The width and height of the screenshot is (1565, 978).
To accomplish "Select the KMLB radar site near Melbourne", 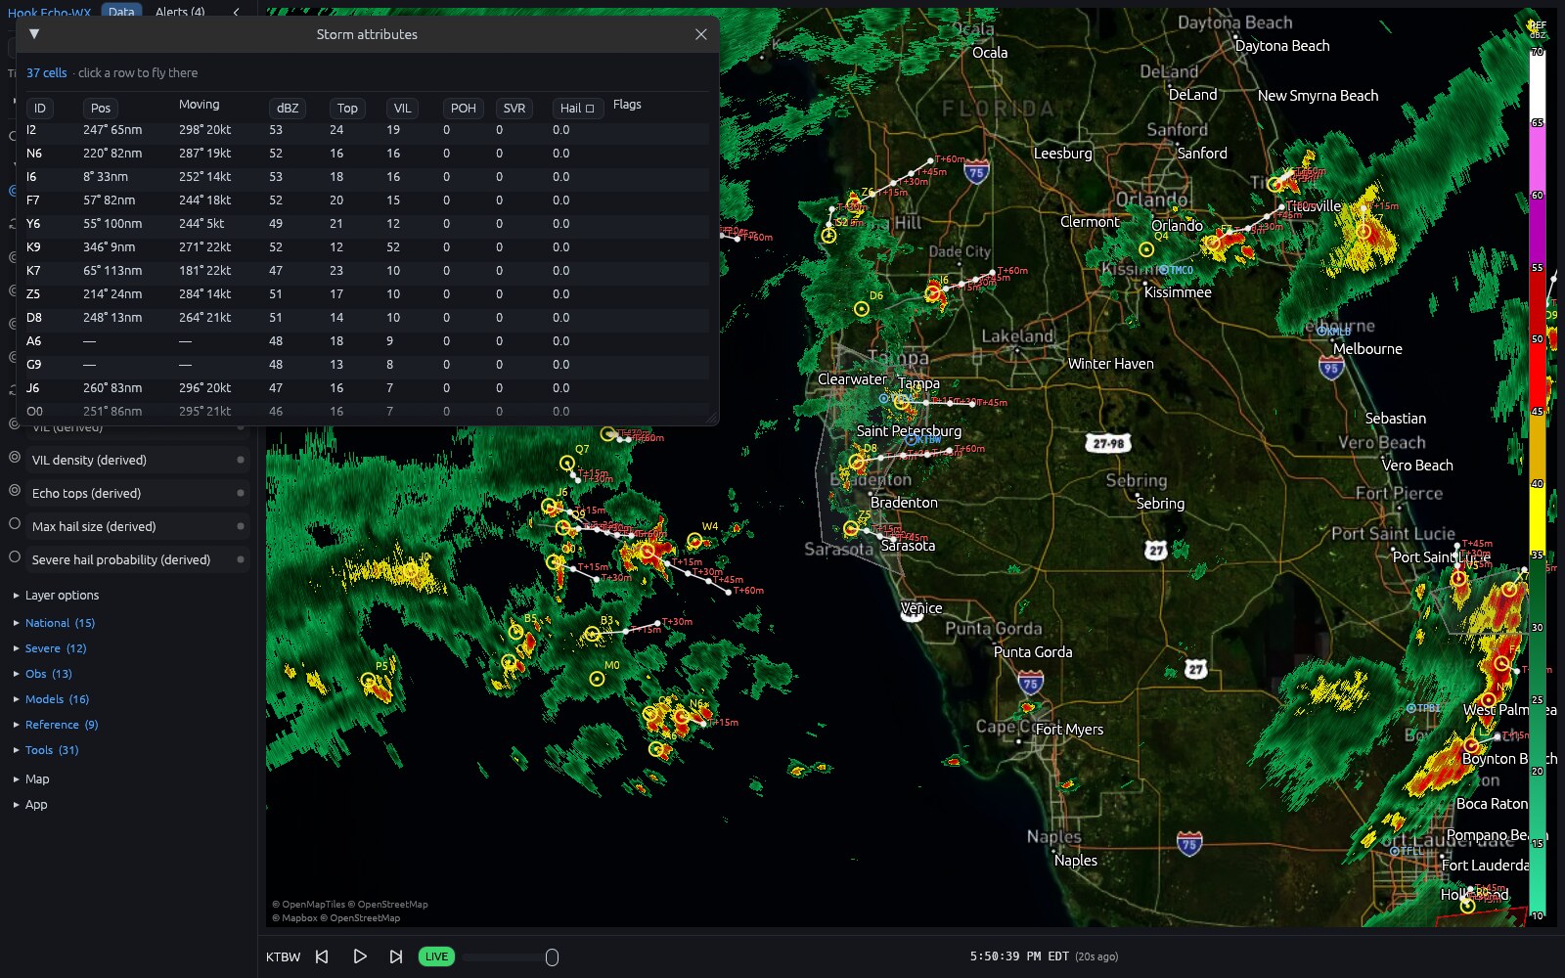I will [1324, 331].
